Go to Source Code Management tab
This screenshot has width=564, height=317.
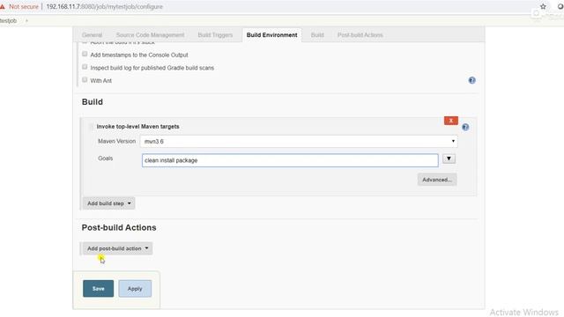(x=150, y=35)
